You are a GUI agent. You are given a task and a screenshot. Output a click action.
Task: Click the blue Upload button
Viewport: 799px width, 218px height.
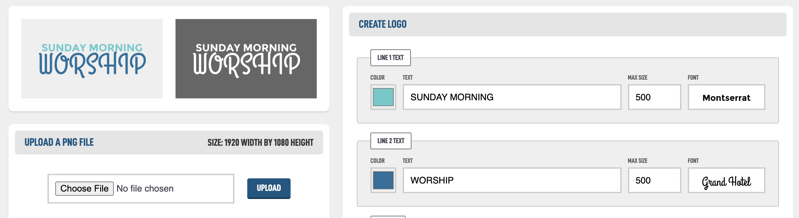(x=269, y=188)
